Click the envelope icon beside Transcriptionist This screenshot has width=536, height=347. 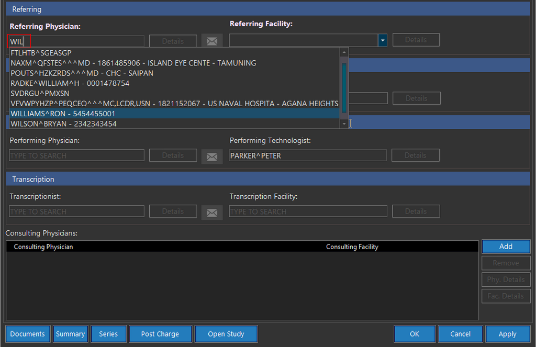click(x=212, y=212)
